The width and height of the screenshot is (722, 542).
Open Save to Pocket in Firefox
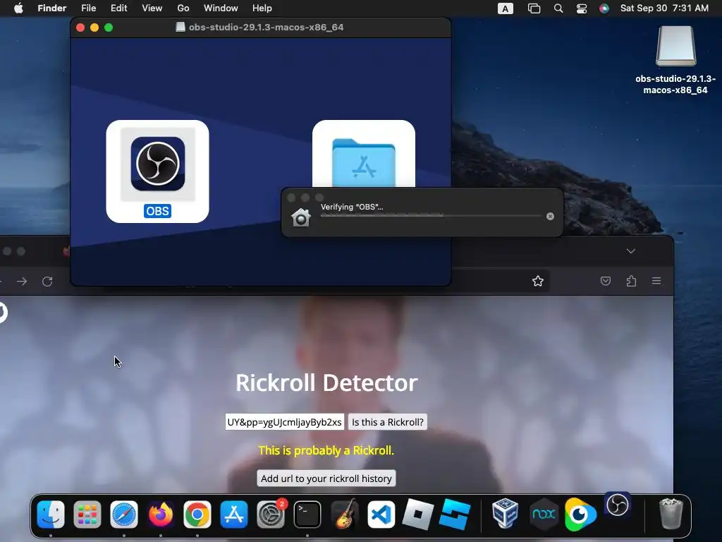[606, 281]
